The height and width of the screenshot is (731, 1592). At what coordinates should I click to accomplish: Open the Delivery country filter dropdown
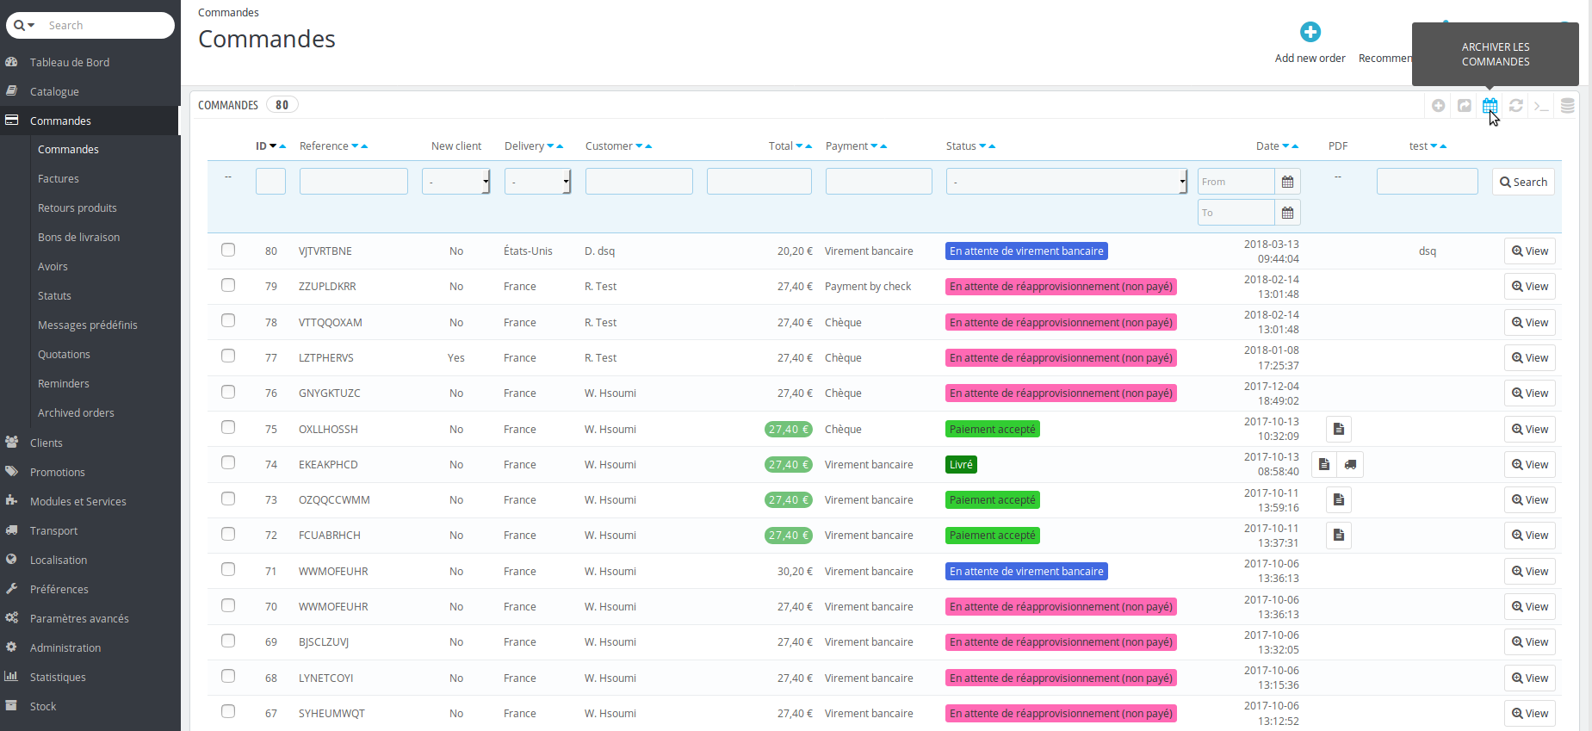click(x=538, y=182)
